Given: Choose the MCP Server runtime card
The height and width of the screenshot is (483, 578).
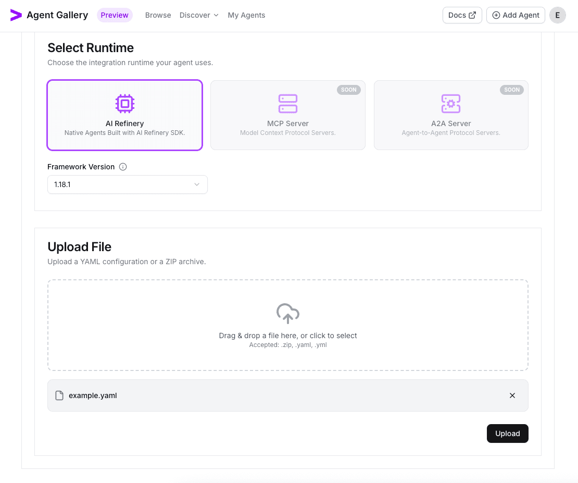Looking at the screenshot, I should pyautogui.click(x=288, y=115).
